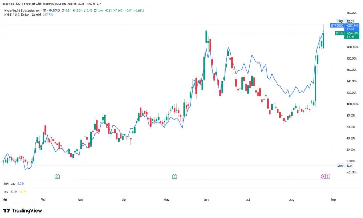
Task: Click the May earnings E marker
Action: tap(174, 177)
